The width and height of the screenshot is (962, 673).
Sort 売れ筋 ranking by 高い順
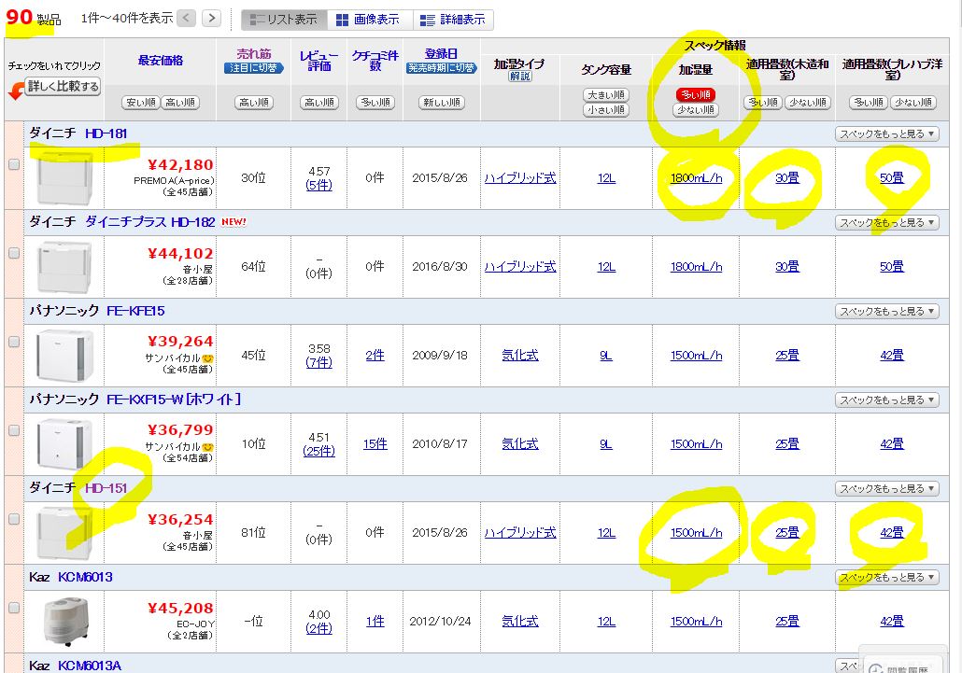click(253, 103)
